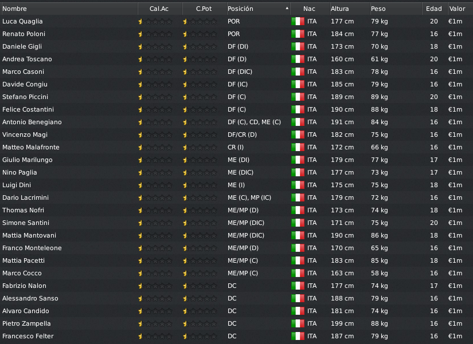
Task: Click Antonio Benegiano's potential star rating
Action: pyautogui.click(x=200, y=122)
